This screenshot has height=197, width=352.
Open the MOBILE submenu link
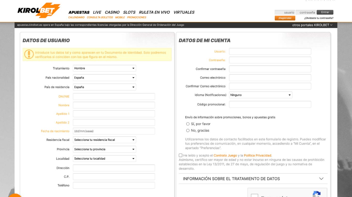(x=120, y=17)
